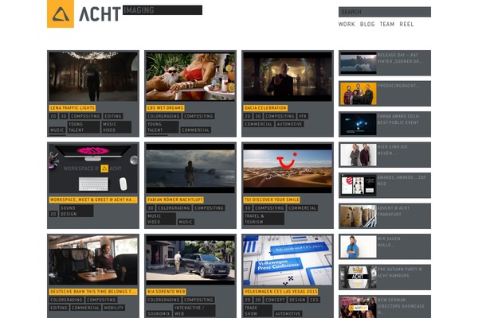Image resolution: width=478 pixels, height=318 pixels.
Task: Open the LBS Wet Dreams thumbnail image
Action: [x=190, y=76]
